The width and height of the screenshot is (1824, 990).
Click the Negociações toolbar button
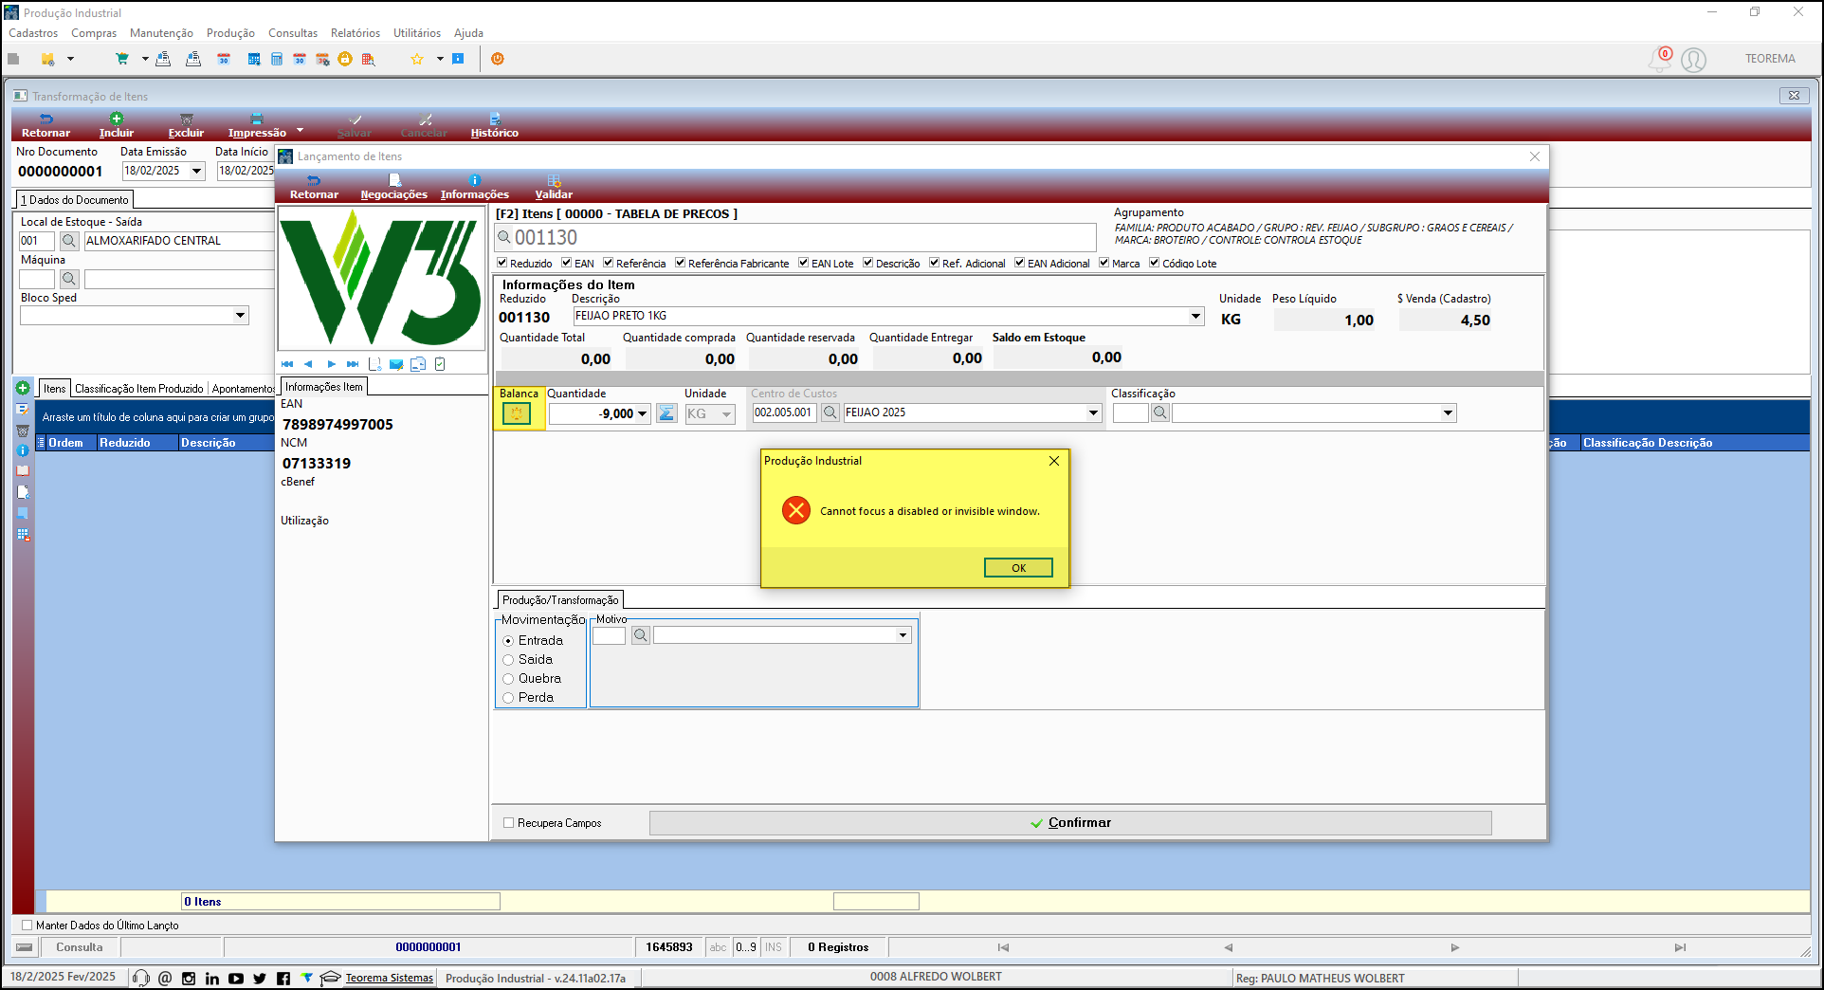[x=394, y=187]
